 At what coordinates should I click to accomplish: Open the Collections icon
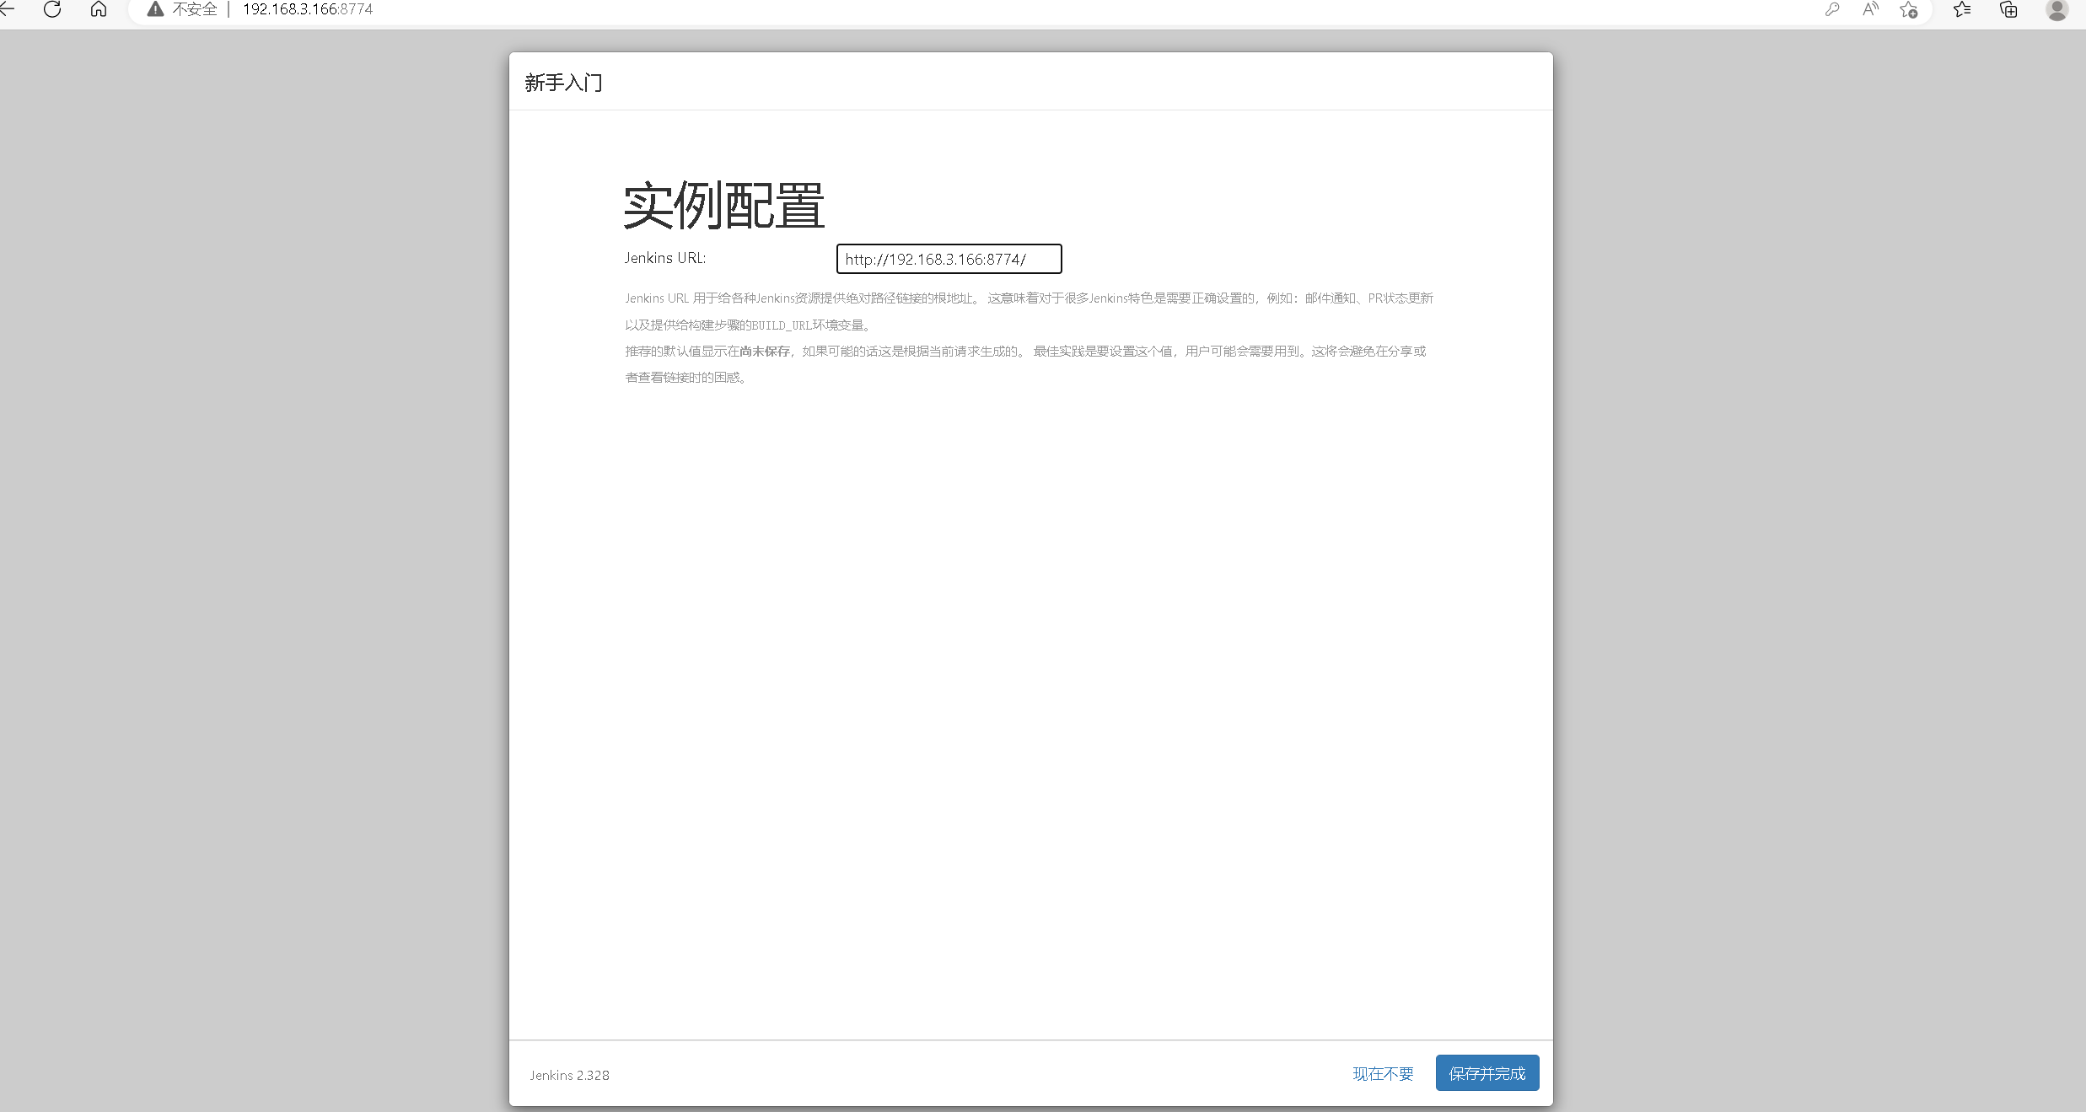2008,9
